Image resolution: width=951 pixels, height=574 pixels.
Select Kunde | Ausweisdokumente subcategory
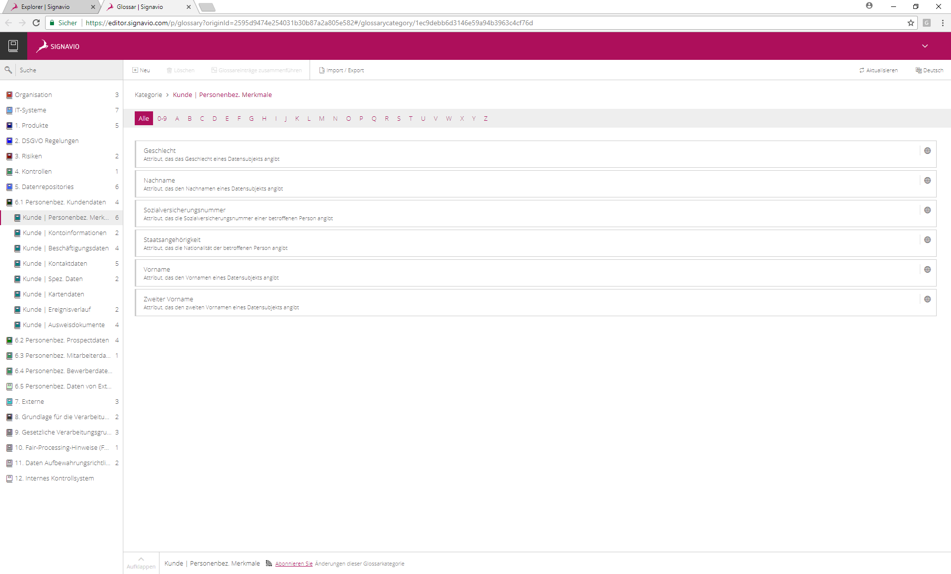[61, 325]
